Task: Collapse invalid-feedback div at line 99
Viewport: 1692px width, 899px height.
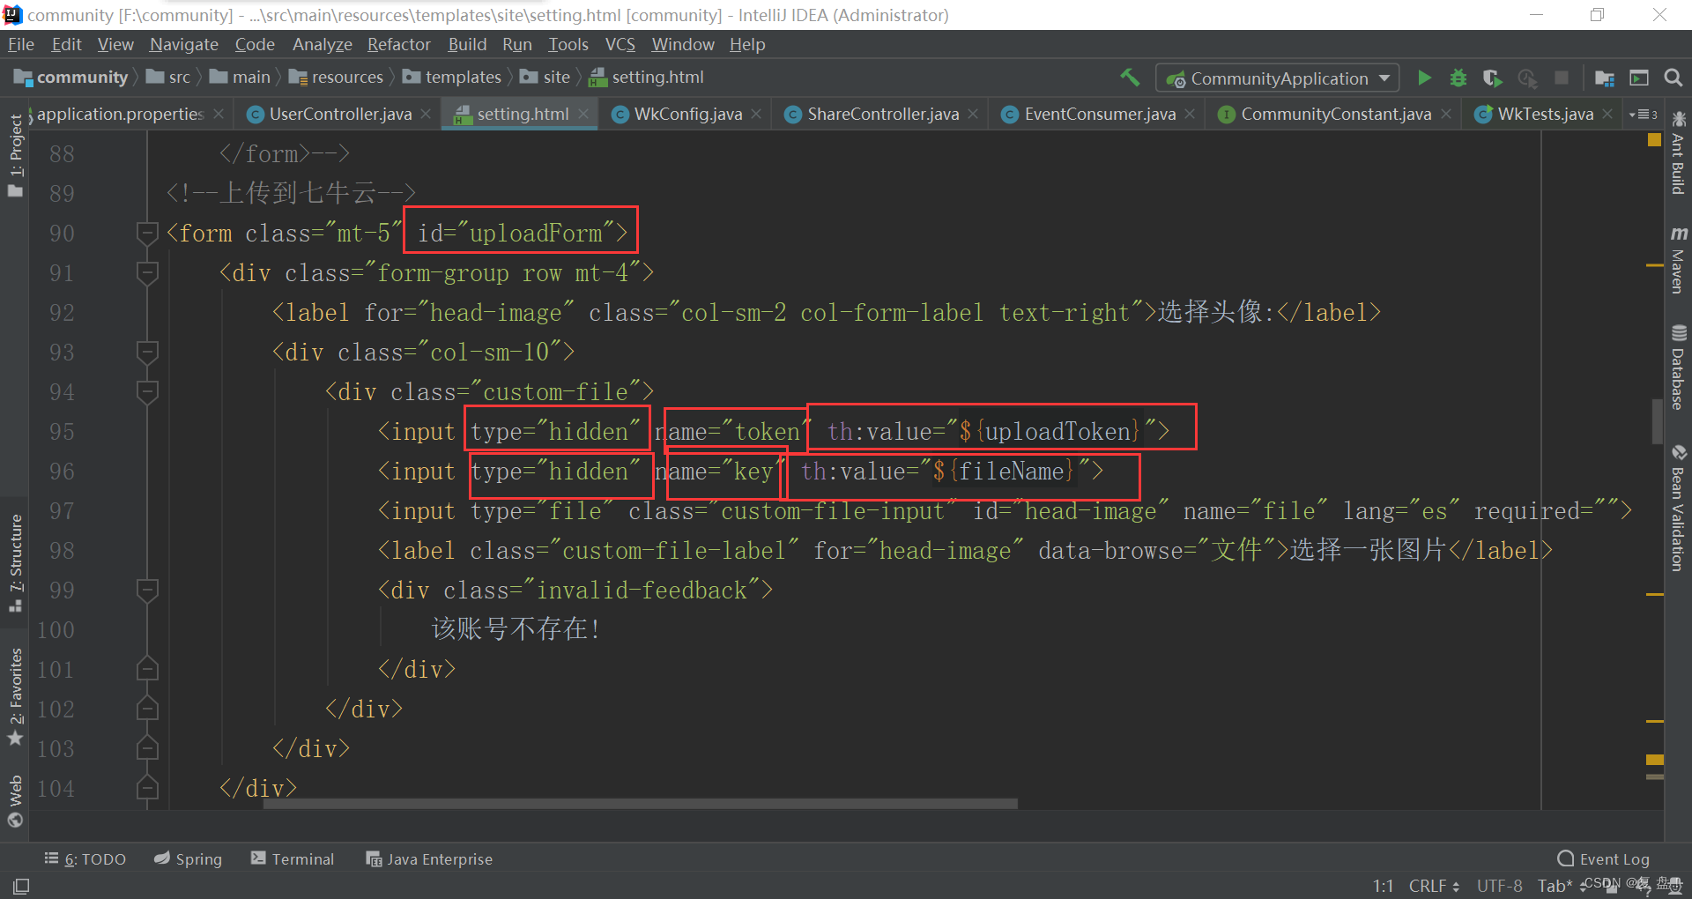Action: [x=147, y=591]
